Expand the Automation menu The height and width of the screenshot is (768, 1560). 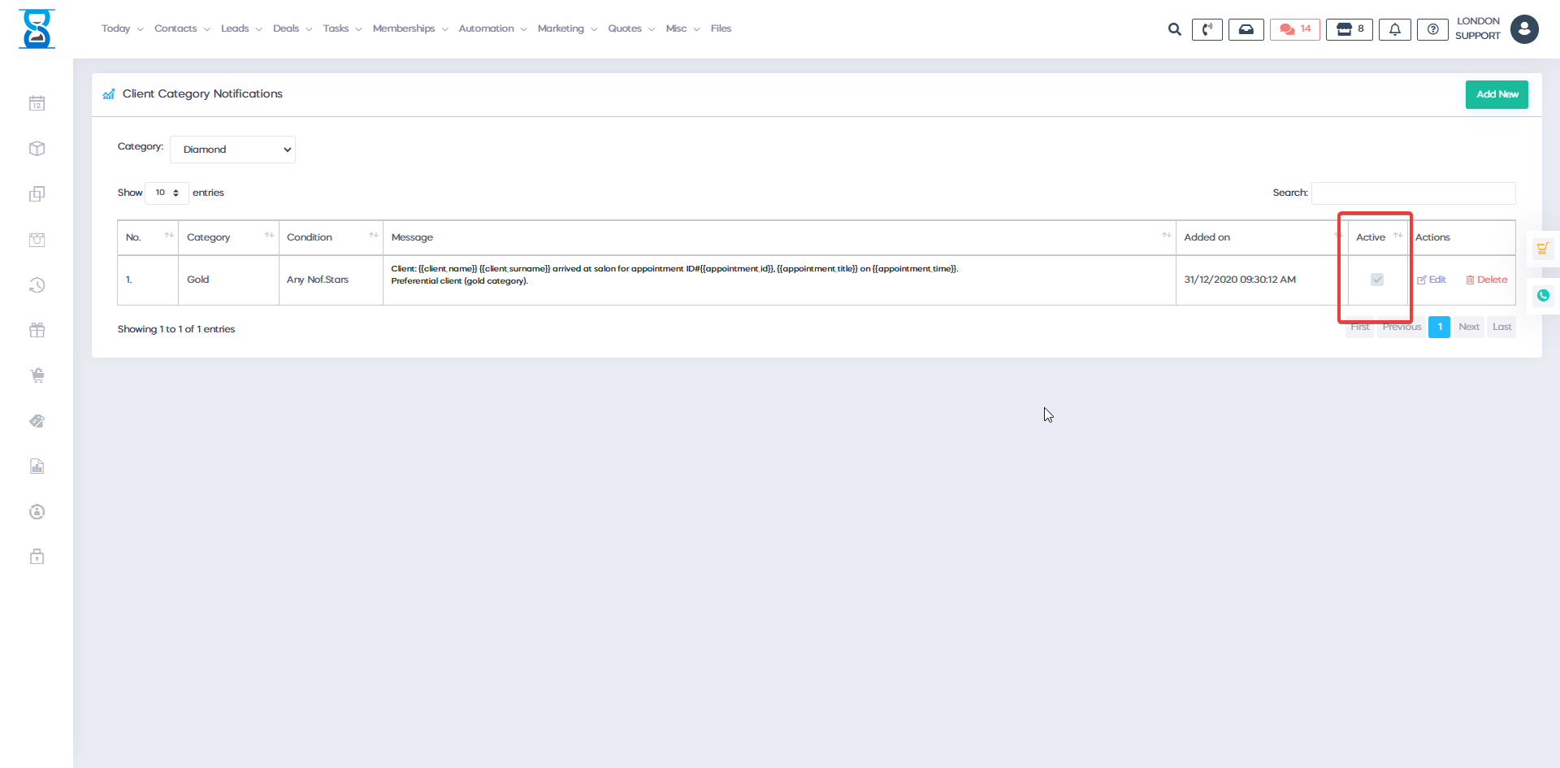point(492,28)
